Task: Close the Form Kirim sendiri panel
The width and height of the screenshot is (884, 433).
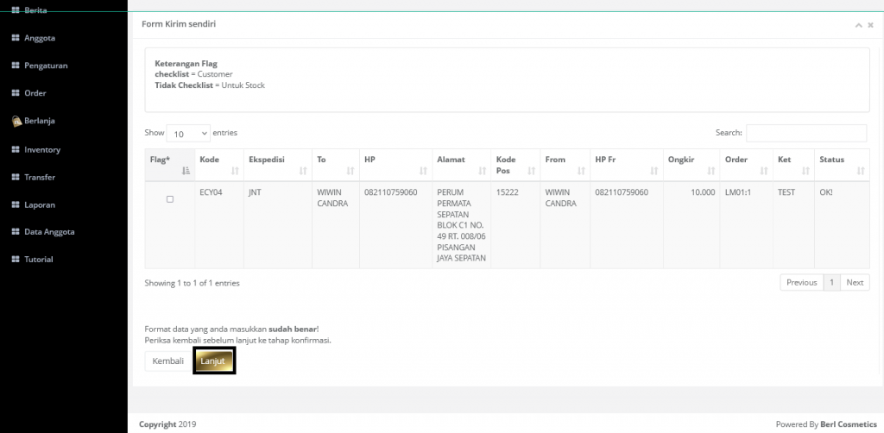Action: [870, 25]
